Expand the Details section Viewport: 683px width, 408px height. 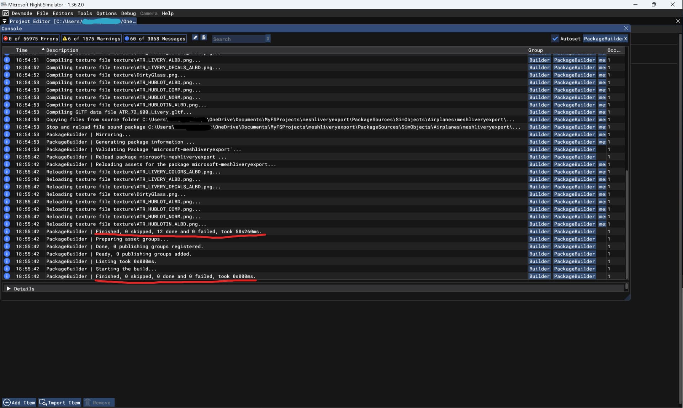(x=9, y=288)
